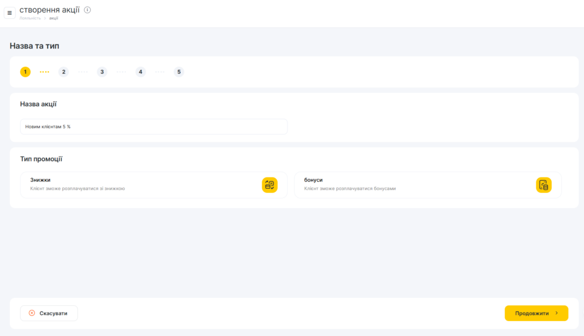Click the chevron arrow inside Продовжити
584x336 pixels.
coord(557,313)
